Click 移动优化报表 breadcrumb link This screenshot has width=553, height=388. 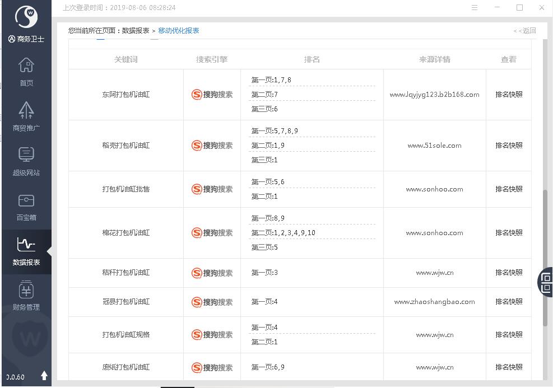click(179, 31)
